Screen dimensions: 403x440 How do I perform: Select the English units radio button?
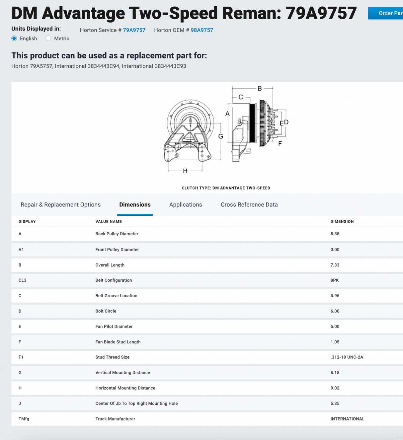[x=14, y=38]
